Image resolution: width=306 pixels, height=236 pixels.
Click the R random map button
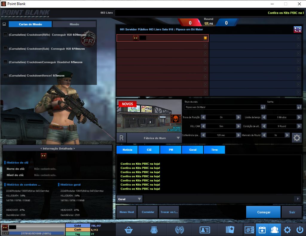pos(121,138)
